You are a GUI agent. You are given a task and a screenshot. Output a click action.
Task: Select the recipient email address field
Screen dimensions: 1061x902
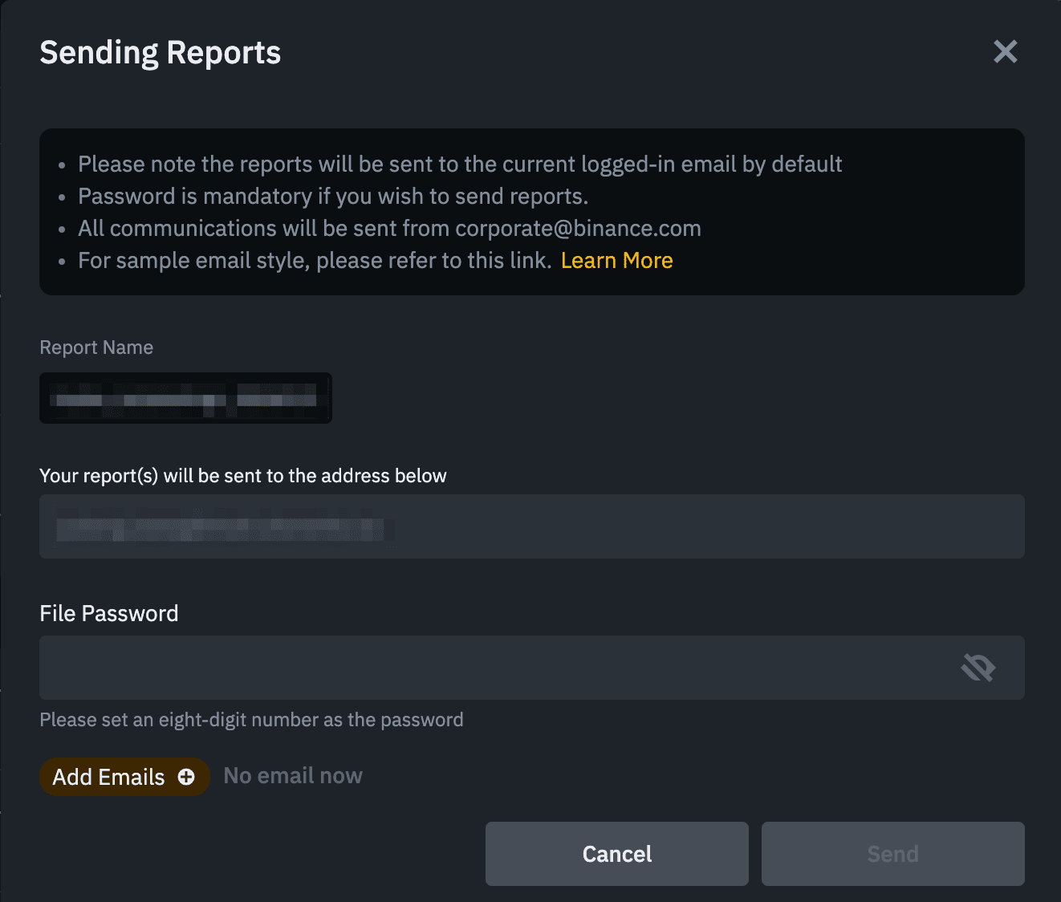click(x=531, y=526)
